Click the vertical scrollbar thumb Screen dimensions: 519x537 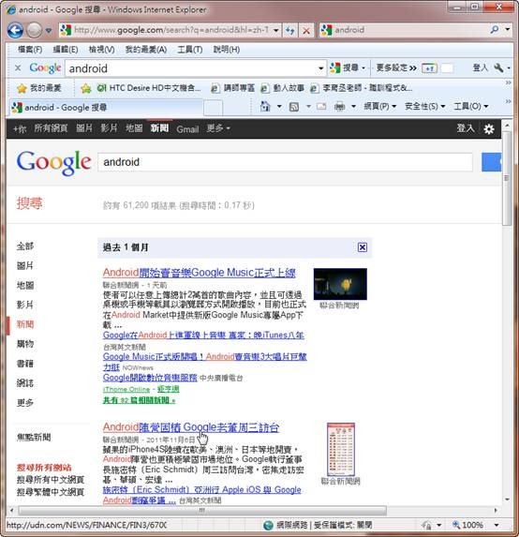click(x=508, y=178)
